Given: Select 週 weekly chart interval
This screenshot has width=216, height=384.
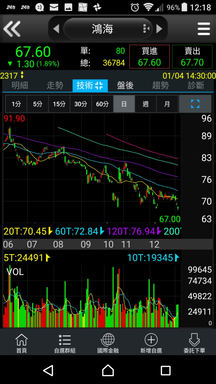Looking at the screenshot, I should click(146, 104).
